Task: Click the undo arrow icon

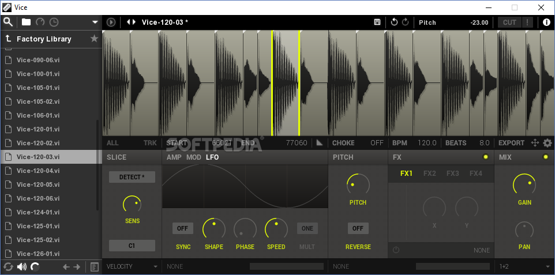Action: (394, 22)
